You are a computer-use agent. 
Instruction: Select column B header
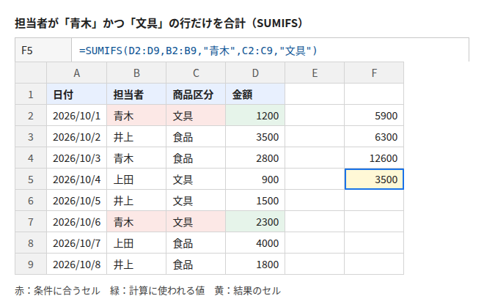click(136, 73)
